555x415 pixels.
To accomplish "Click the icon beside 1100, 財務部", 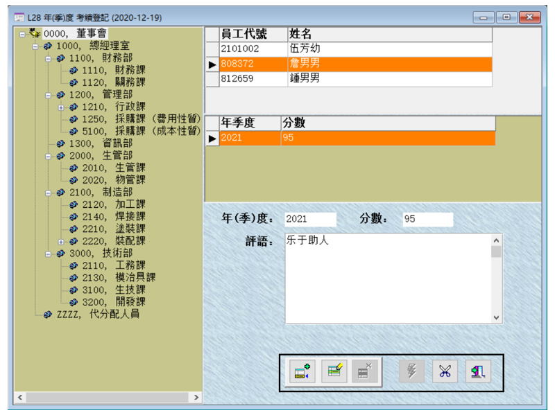I will 61,58.
